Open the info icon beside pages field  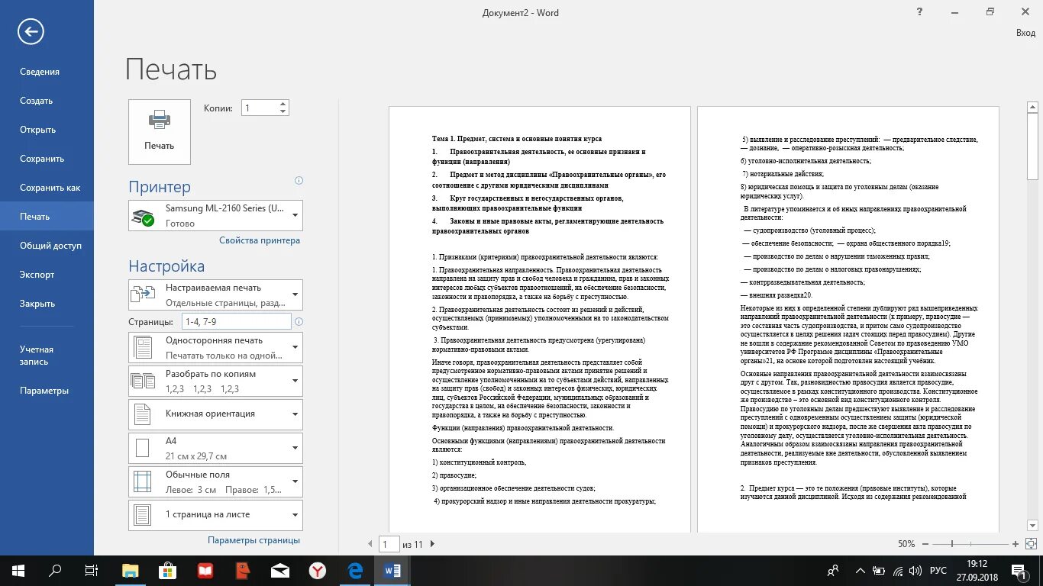[299, 322]
